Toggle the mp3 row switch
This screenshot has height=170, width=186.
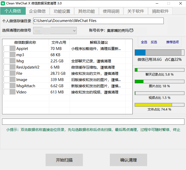tap(10, 55)
